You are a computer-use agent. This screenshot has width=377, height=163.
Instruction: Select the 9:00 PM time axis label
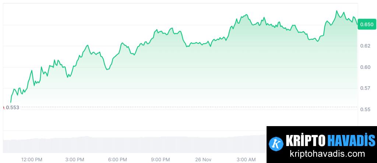(x=161, y=159)
